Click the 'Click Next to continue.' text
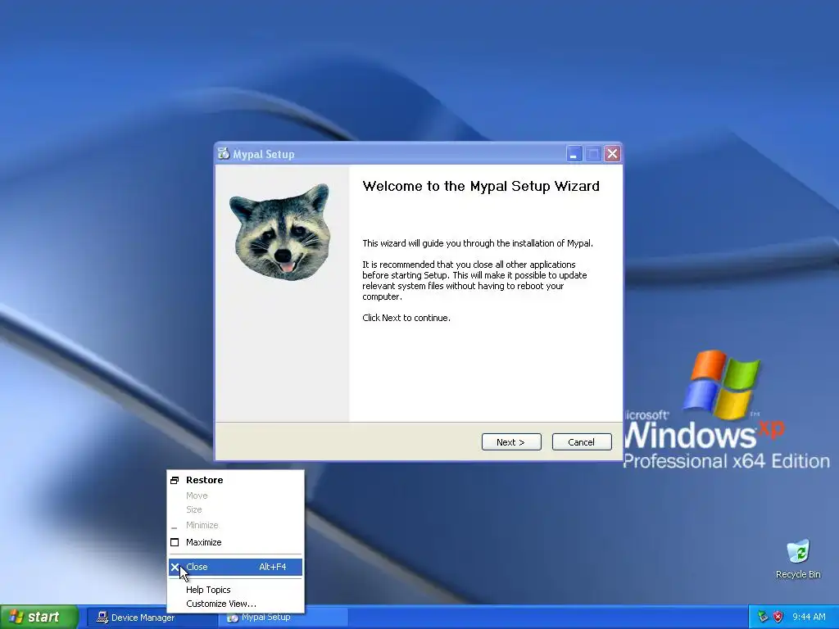This screenshot has width=839, height=629. tap(406, 318)
